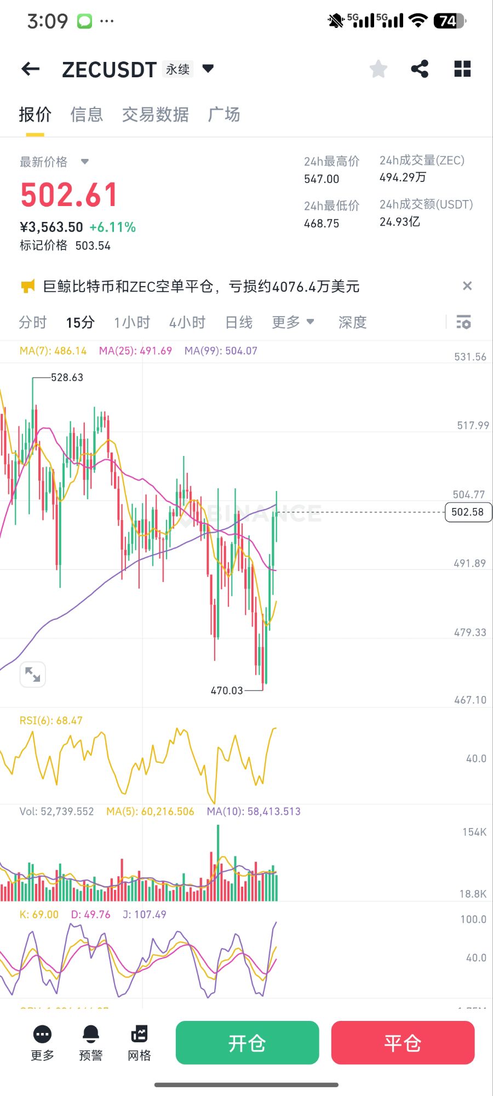This screenshot has height=1096, width=493.
Task: Open the whale liquidation news headline
Action: click(x=201, y=287)
